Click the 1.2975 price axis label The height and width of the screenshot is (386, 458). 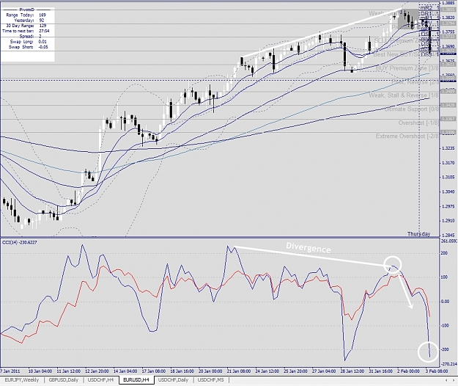point(448,206)
